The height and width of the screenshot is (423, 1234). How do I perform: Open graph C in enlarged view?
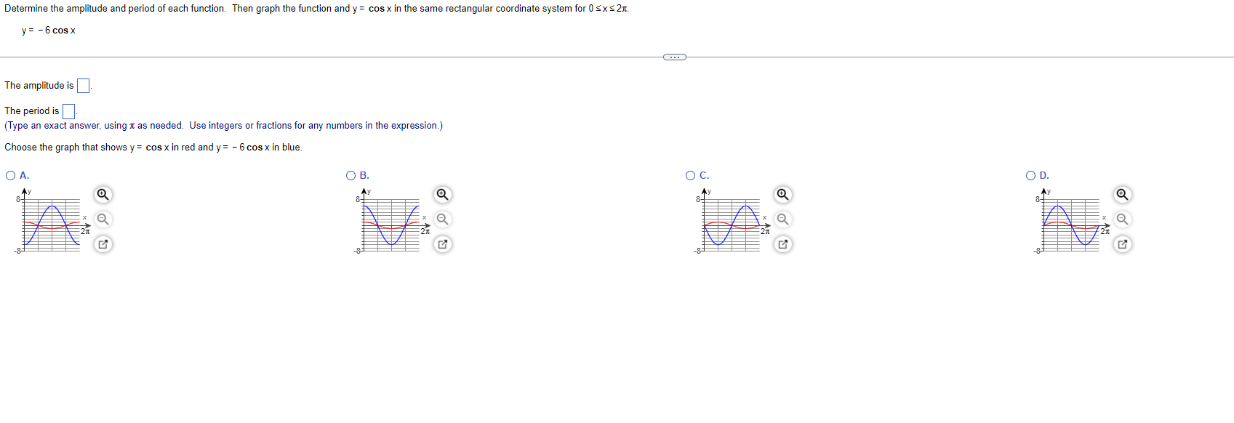pos(782,244)
